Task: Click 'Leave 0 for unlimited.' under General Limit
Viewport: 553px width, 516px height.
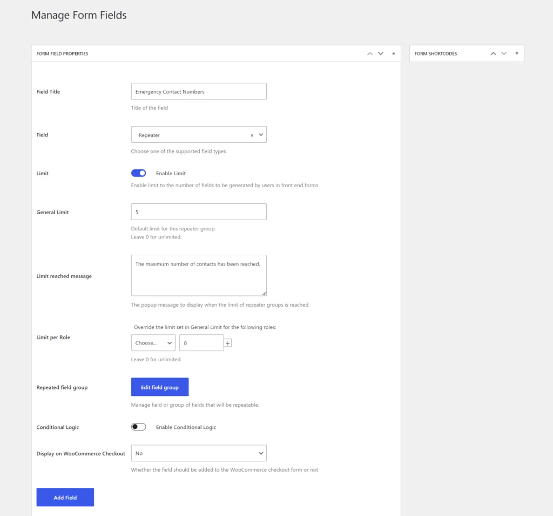Action: tap(156, 237)
